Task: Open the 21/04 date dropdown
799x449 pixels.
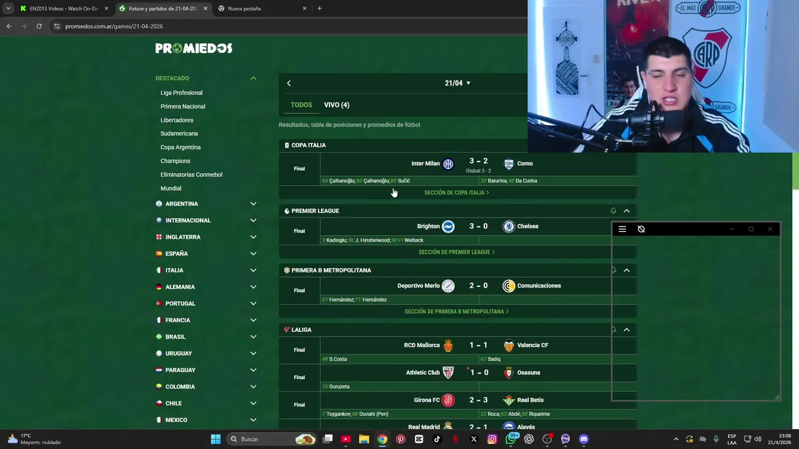Action: tap(458, 84)
